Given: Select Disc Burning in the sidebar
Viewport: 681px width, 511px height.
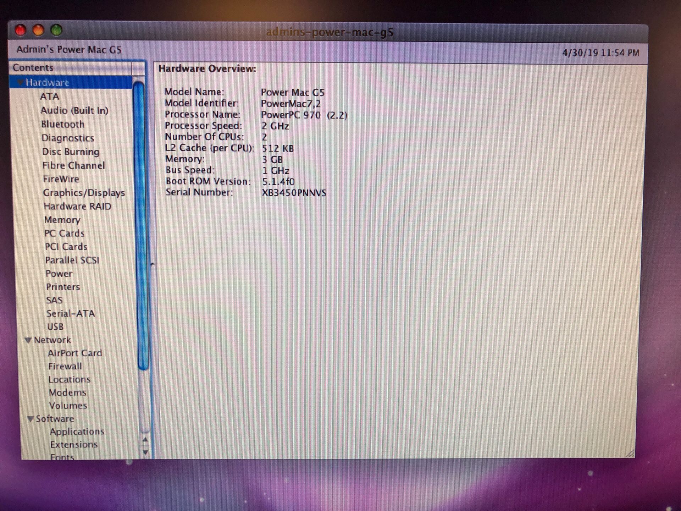Looking at the screenshot, I should point(71,152).
